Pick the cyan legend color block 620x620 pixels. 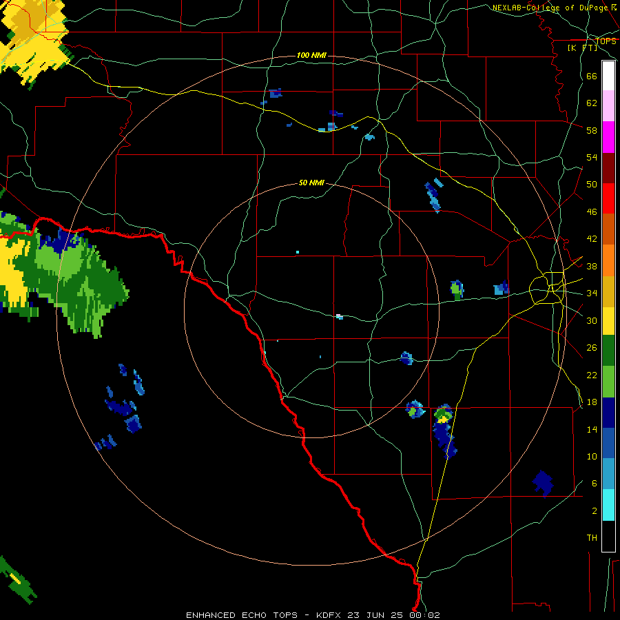pos(608,505)
